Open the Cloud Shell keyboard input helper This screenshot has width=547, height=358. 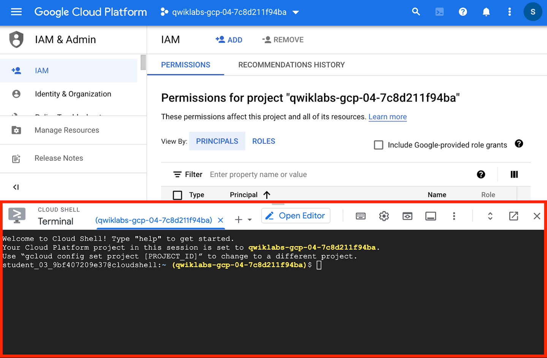point(360,216)
